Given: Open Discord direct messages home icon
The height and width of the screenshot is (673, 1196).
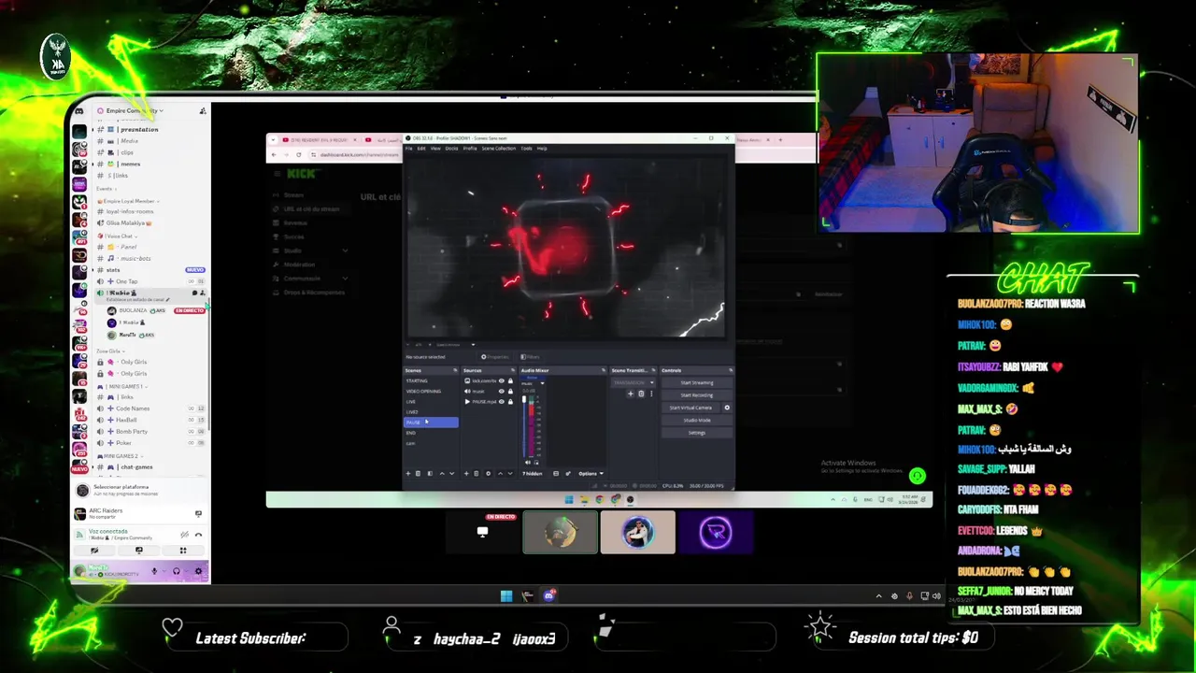Looking at the screenshot, I should [79, 110].
